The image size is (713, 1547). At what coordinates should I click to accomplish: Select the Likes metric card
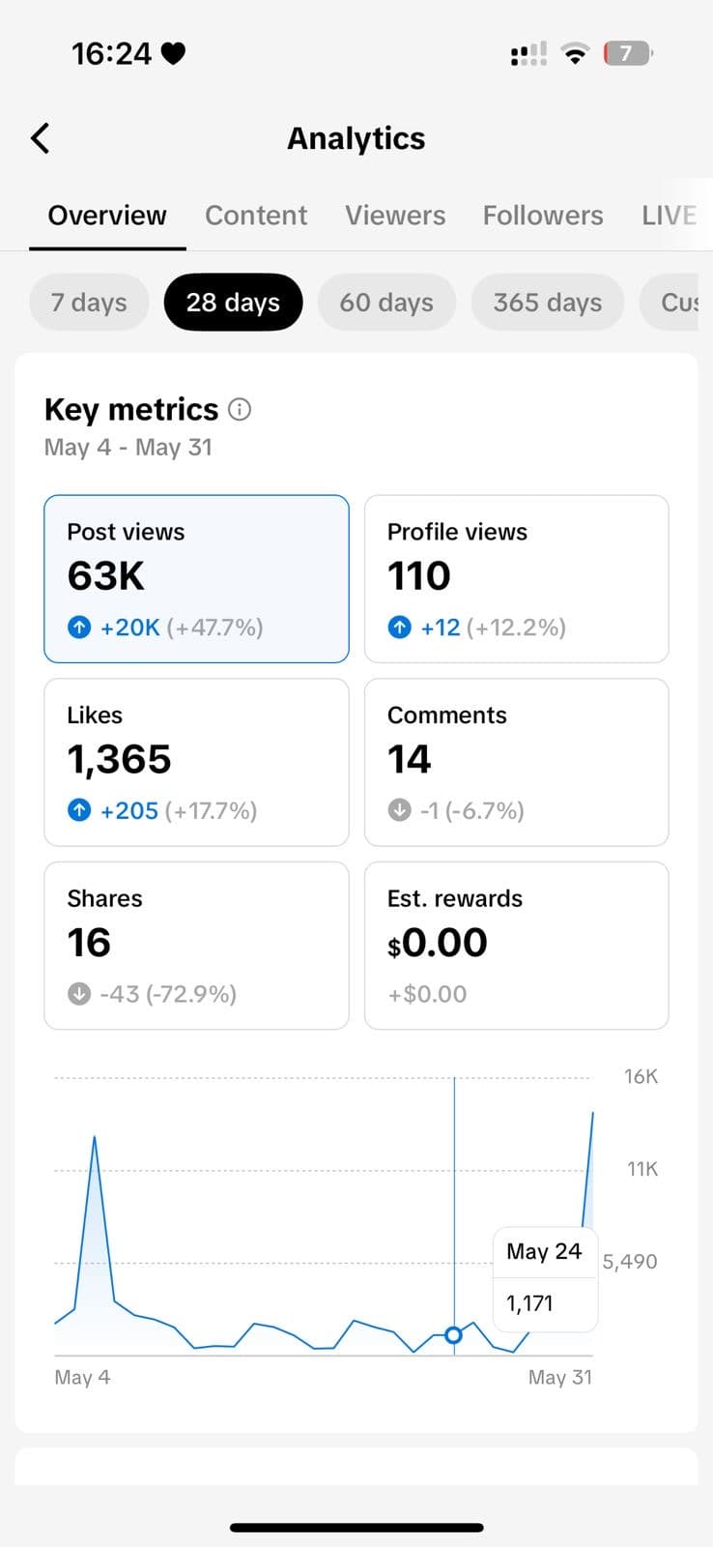196,762
